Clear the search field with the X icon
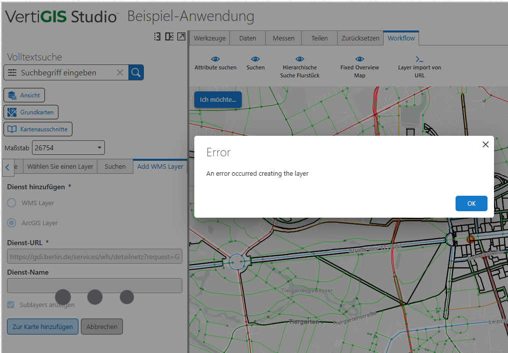This screenshot has width=508, height=353. tap(120, 72)
